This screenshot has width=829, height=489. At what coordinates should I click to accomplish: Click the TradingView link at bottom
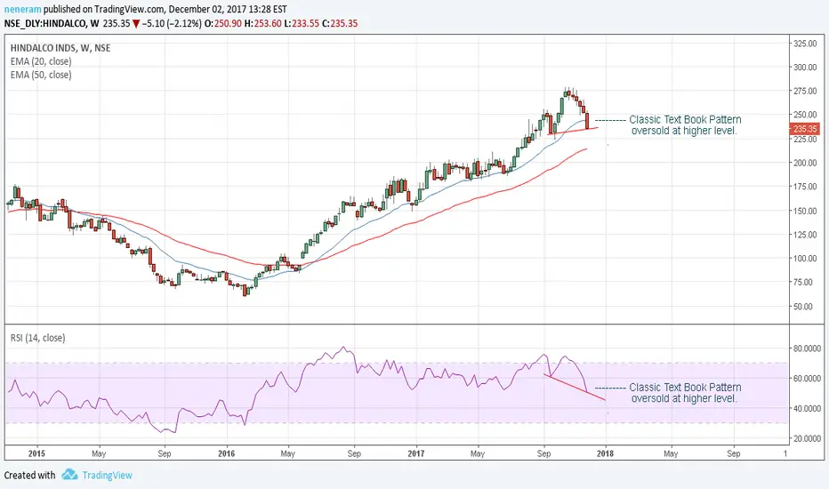(107, 475)
